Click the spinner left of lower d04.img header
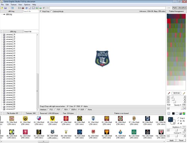Screen dimensions: 187x143 coord(1,31)
